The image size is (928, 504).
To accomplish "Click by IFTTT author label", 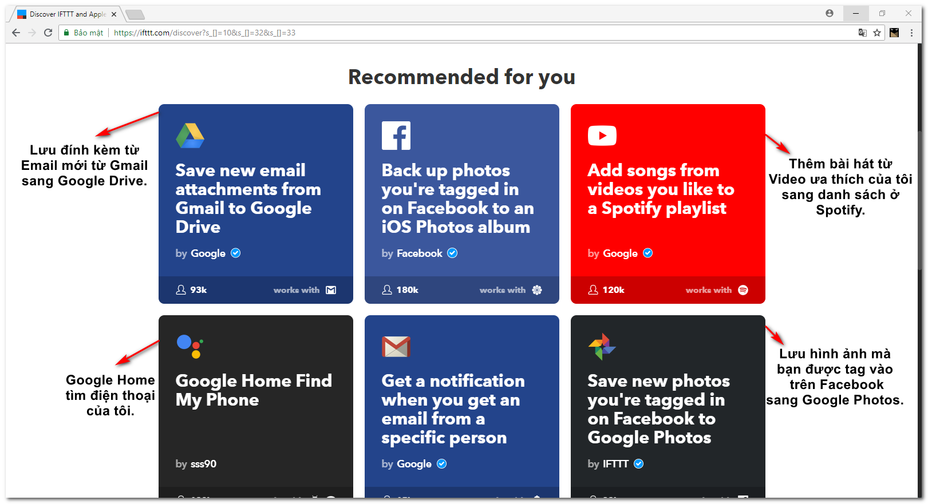I will coord(608,464).
